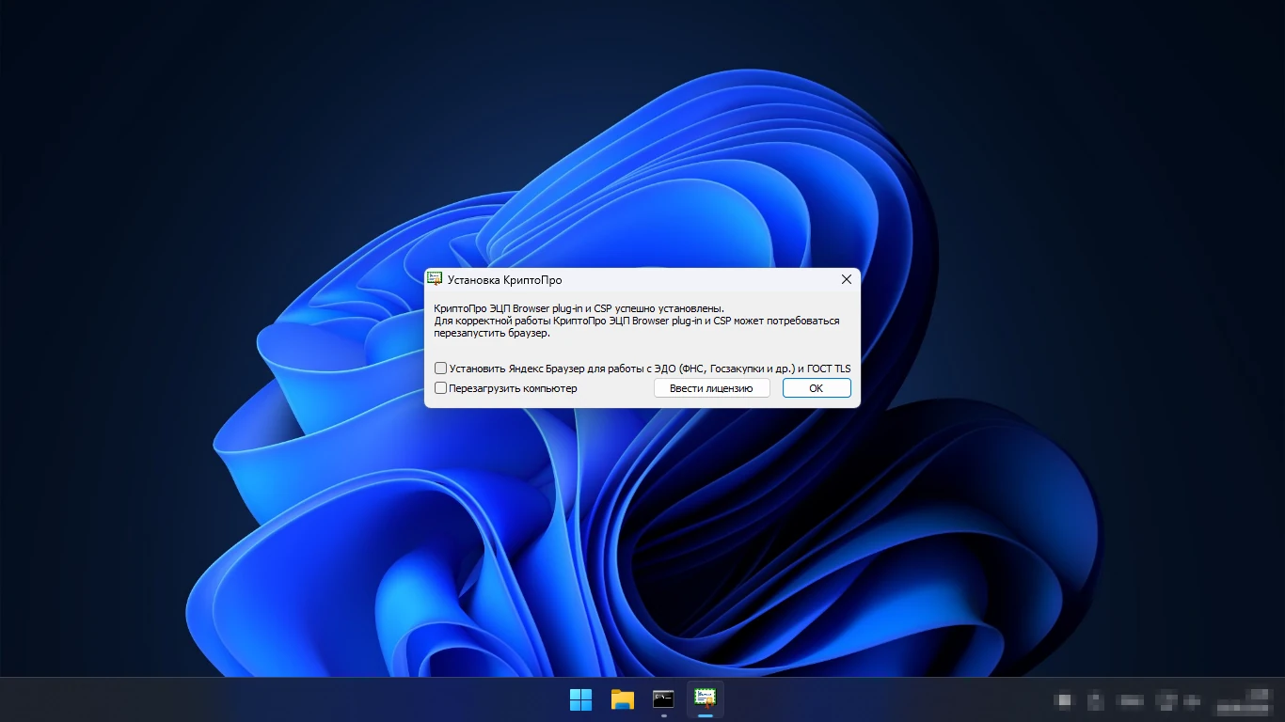1285x722 pixels.
Task: Confirm the dialog with the OK button
Action: [817, 388]
